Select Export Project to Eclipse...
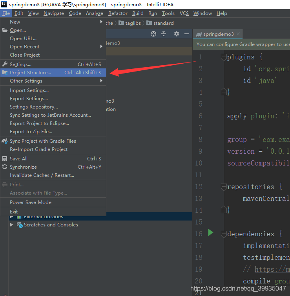290x296 pixels. click(x=53, y=123)
